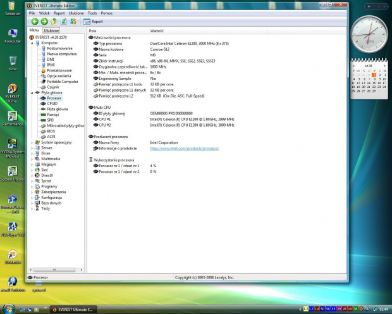Click the analog clock sidebar gadget
This screenshot has width=392, height=314.
(369, 34)
